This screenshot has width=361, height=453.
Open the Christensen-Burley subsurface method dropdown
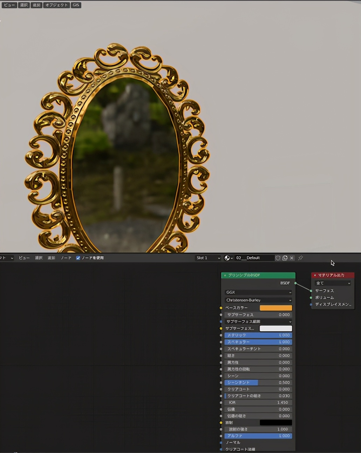258,300
